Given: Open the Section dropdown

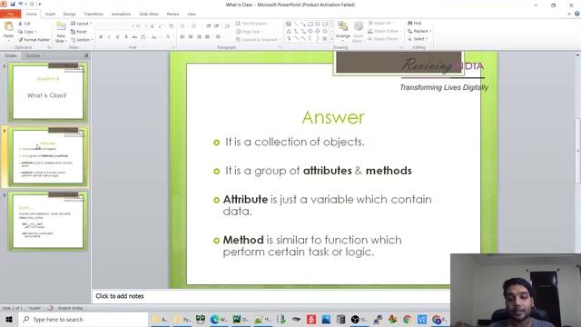Looking at the screenshot, I should pyautogui.click(x=82, y=39).
